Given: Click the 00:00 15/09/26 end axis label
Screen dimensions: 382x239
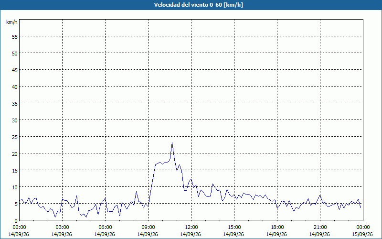Looking at the screenshot, I should [362, 231].
